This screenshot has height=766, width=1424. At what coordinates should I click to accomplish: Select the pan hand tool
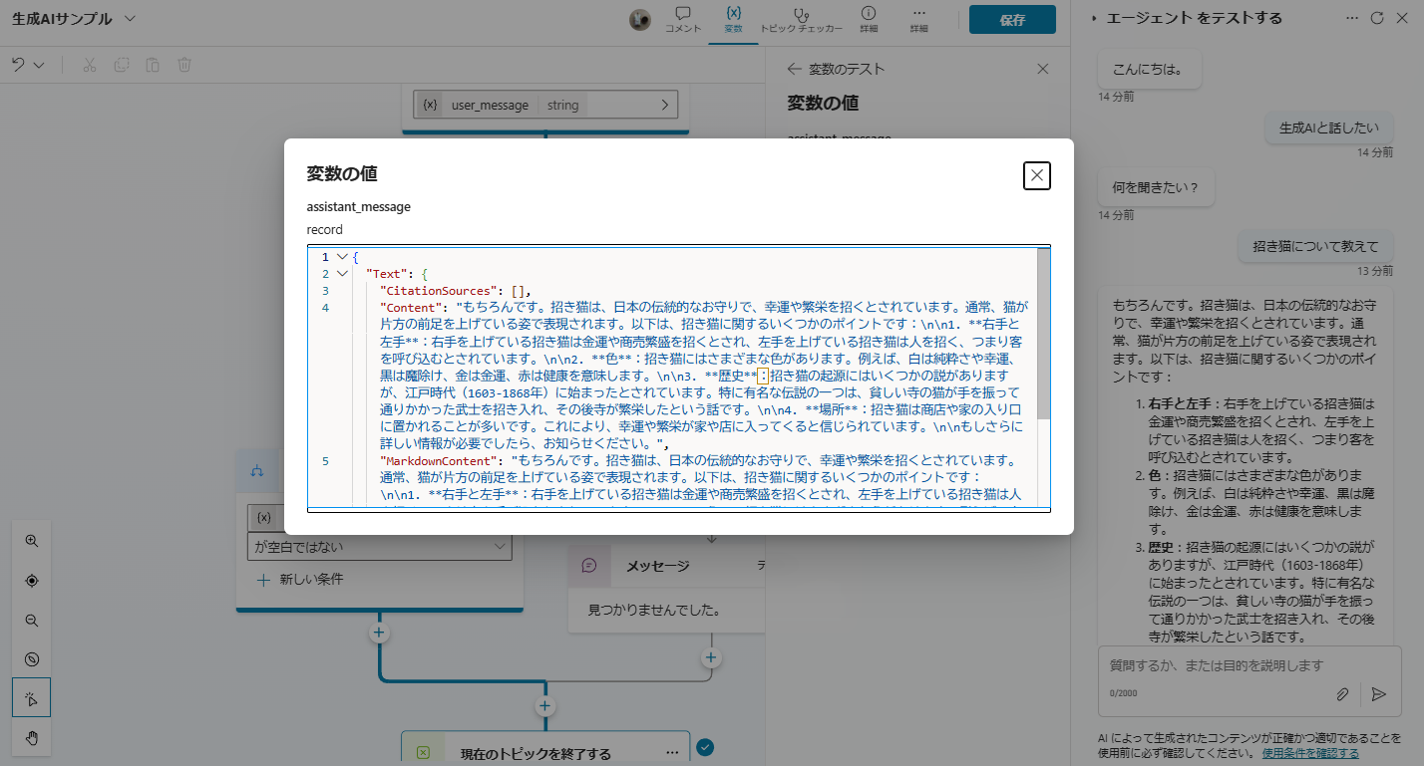click(x=31, y=737)
